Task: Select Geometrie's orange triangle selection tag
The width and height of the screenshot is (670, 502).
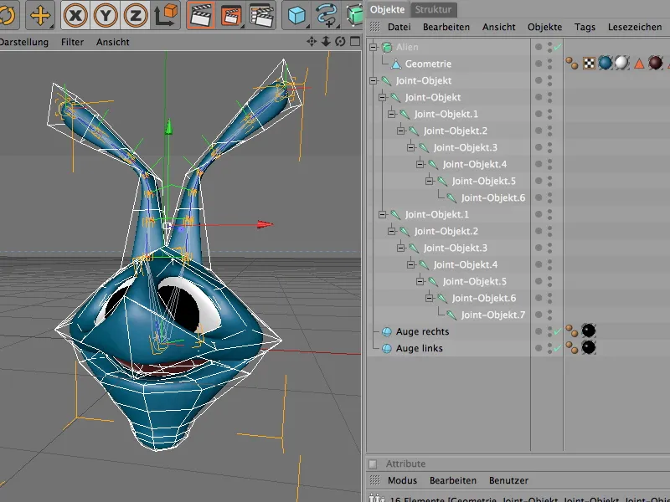Action: (639, 64)
